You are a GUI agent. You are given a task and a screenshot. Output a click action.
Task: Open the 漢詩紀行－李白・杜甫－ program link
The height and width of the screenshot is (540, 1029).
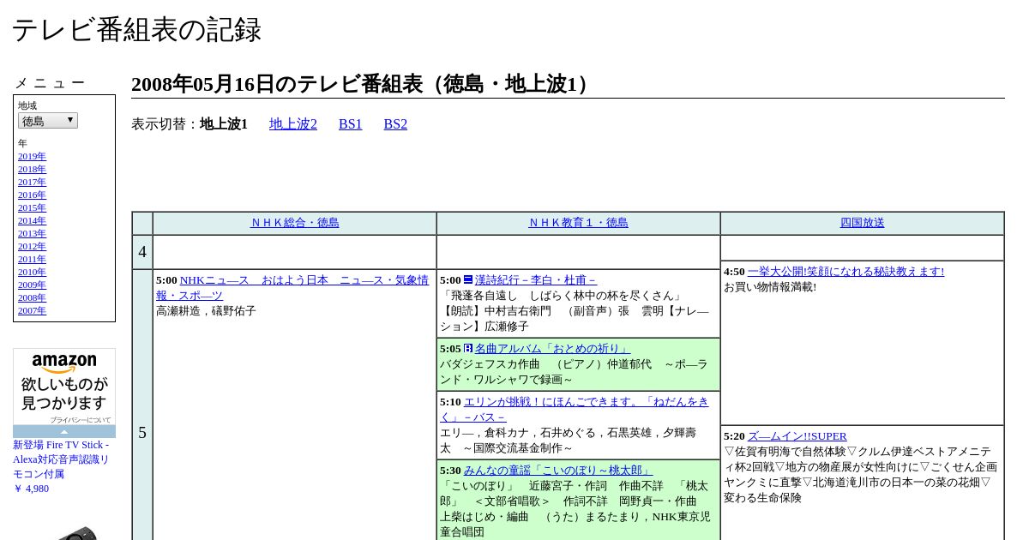pos(536,280)
